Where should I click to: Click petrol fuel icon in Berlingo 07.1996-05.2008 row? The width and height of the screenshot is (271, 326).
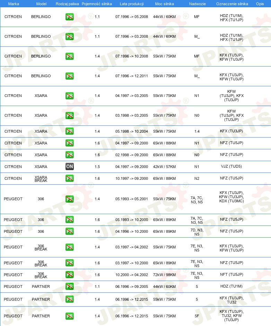click(x=69, y=17)
